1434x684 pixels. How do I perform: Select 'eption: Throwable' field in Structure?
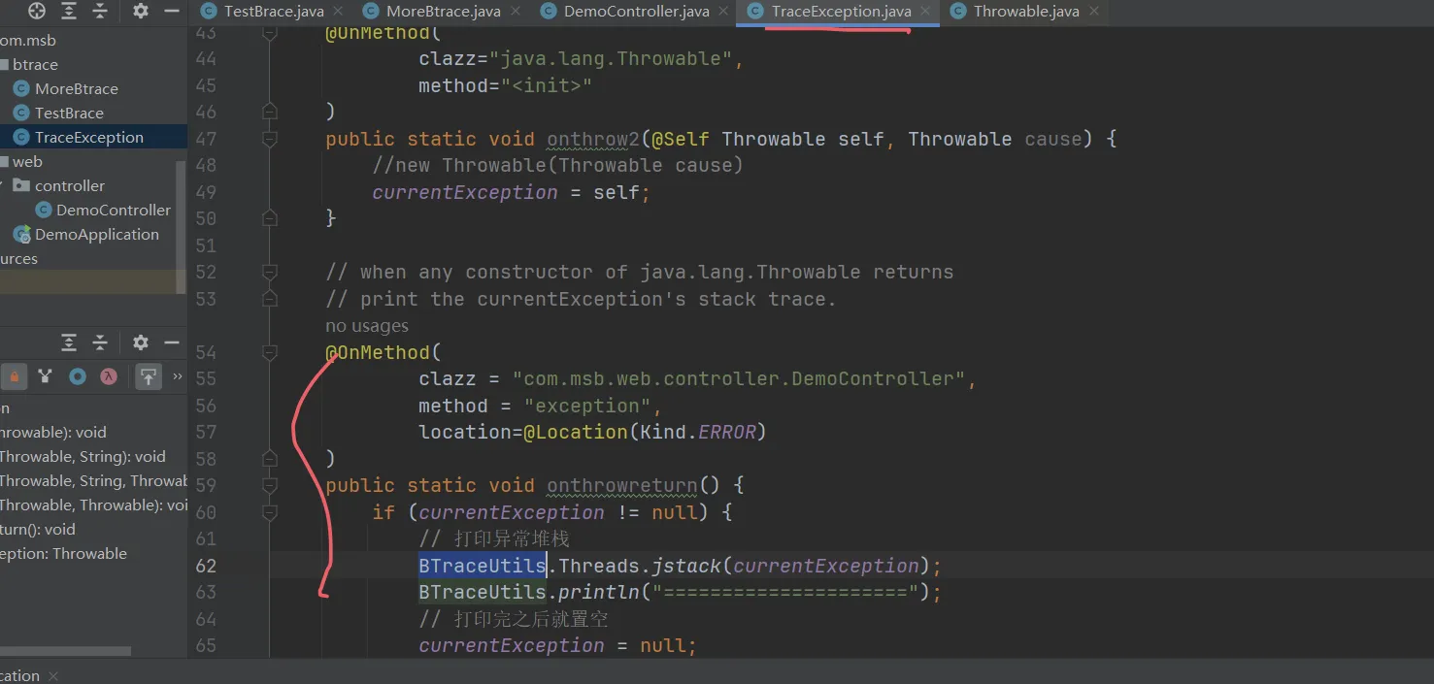pos(63,553)
